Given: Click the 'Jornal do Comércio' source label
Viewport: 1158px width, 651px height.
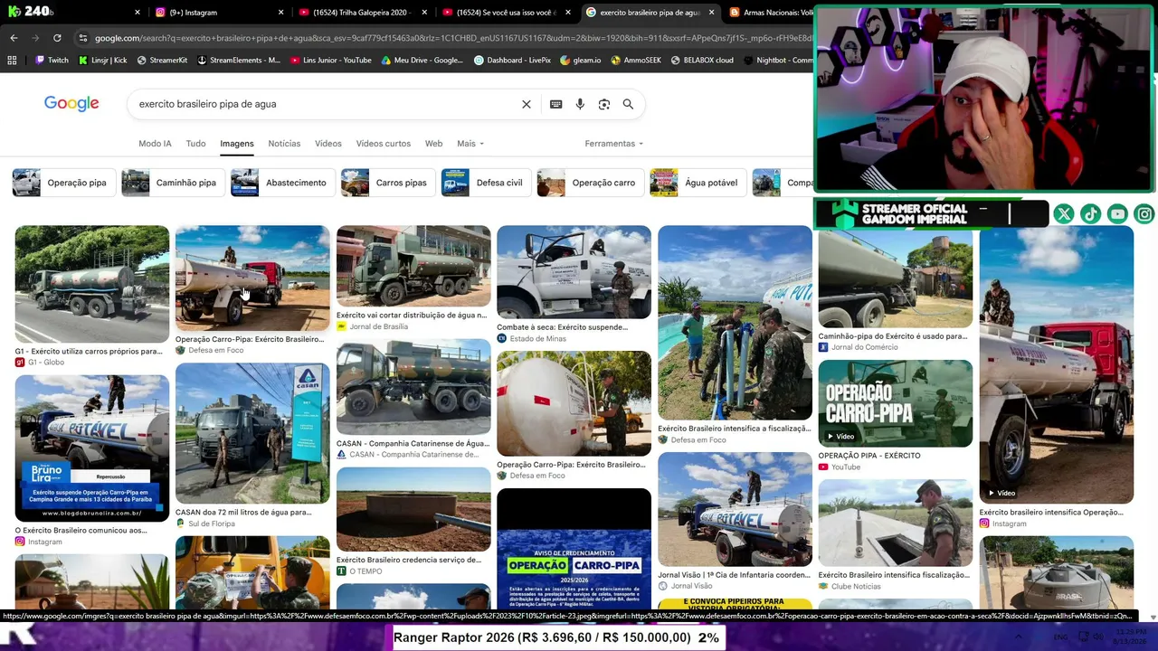Looking at the screenshot, I should coord(865,347).
